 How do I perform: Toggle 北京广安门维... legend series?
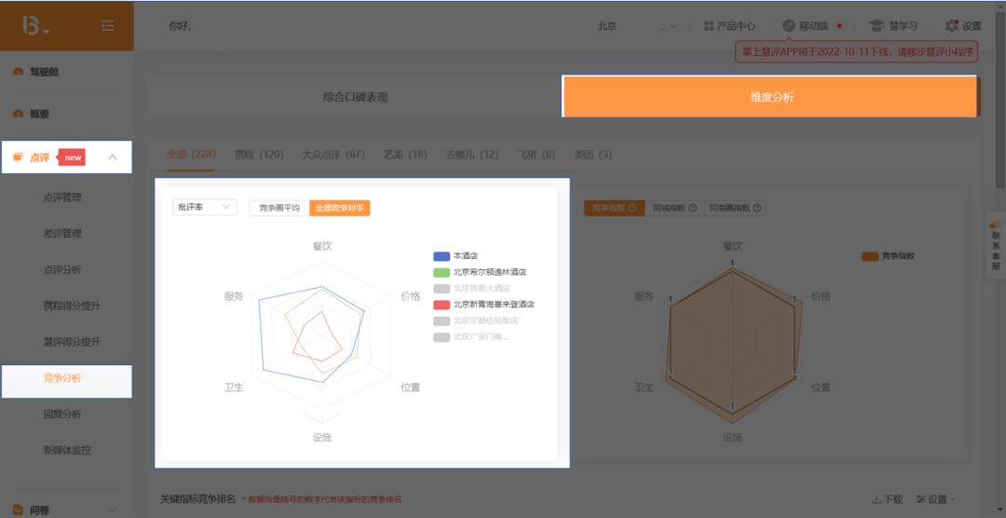coord(470,337)
